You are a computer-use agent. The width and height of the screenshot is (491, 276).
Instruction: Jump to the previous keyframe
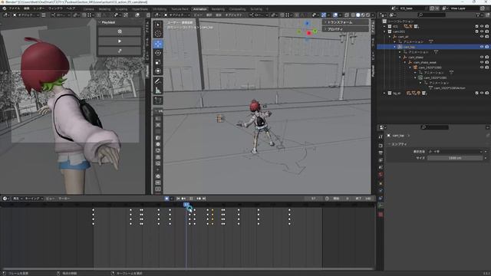184,199
